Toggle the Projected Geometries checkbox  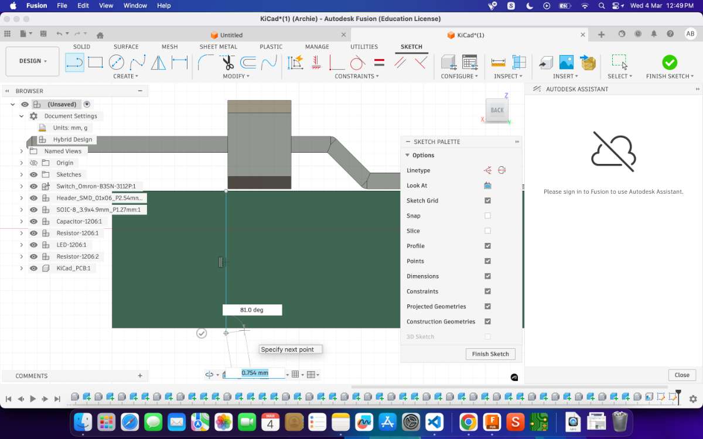[488, 307]
